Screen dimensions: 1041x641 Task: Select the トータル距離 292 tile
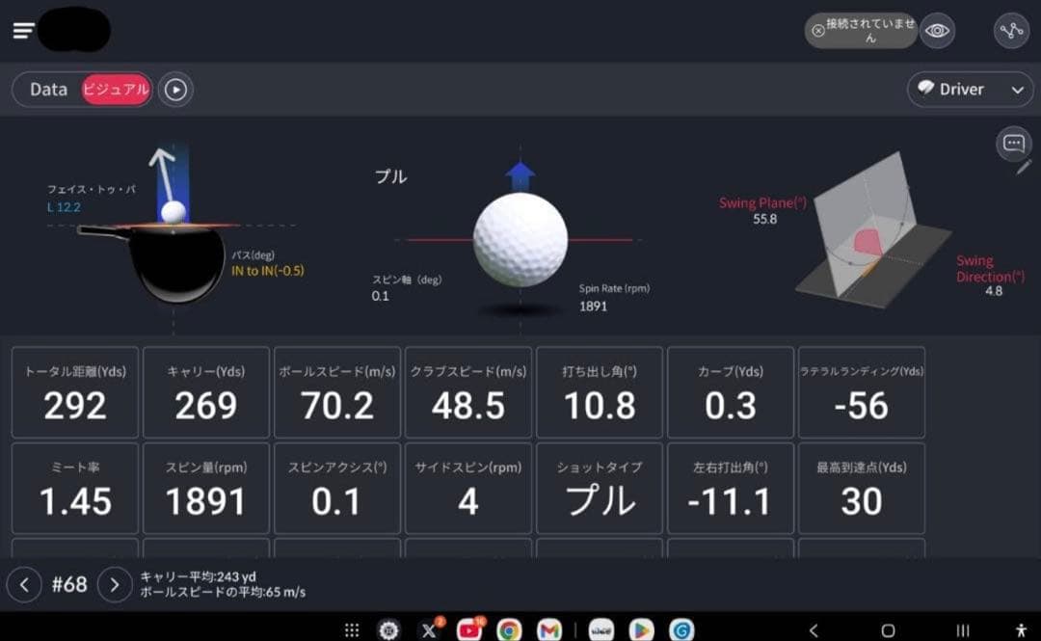coord(75,392)
